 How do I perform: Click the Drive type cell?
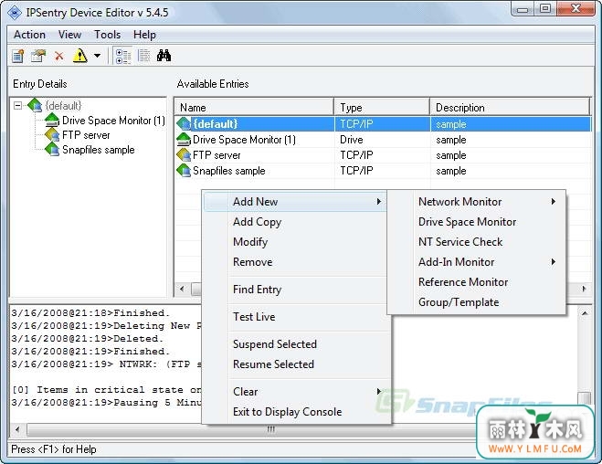pos(352,140)
